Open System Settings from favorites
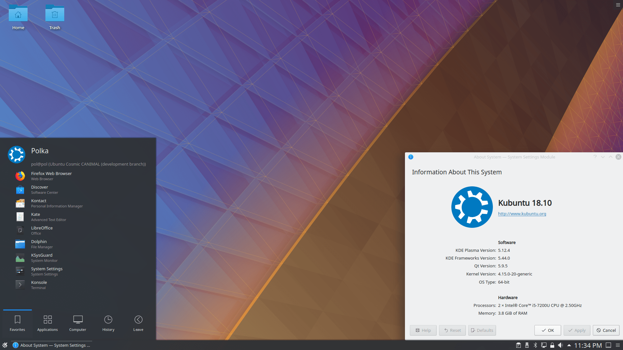Viewport: 623px width, 350px height. coord(78,271)
